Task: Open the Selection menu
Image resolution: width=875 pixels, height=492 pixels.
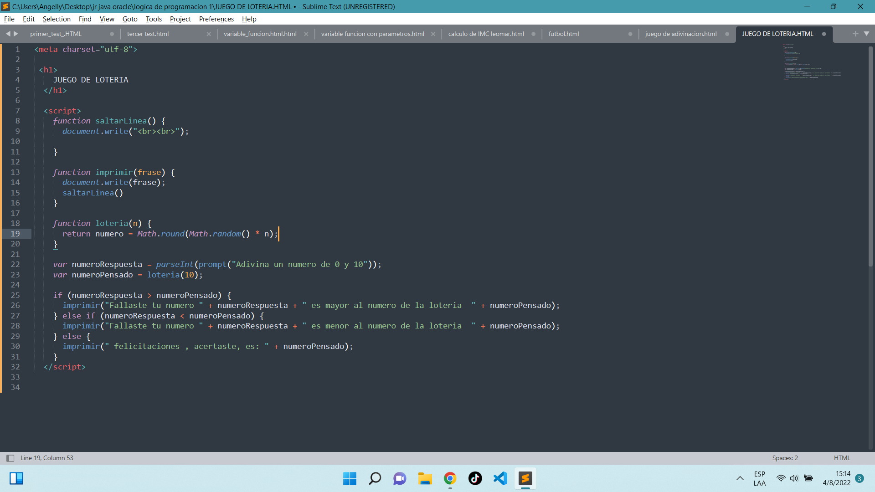Action: point(57,19)
